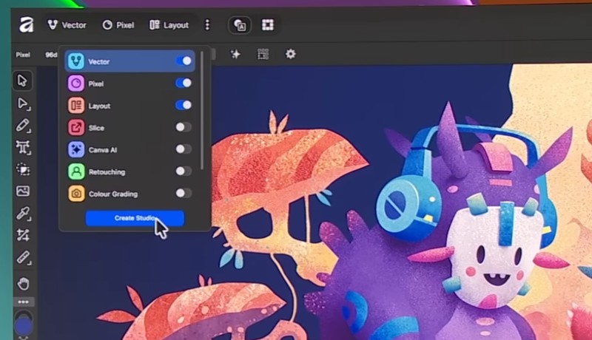Select the Pencil tool
592x340 pixels.
[x=23, y=126]
